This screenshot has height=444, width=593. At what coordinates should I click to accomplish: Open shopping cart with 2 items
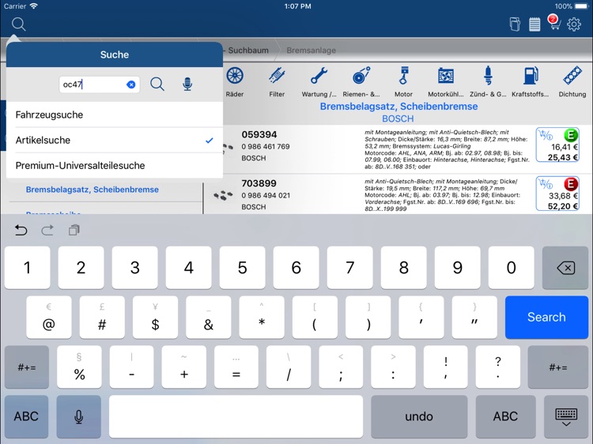[x=554, y=23]
